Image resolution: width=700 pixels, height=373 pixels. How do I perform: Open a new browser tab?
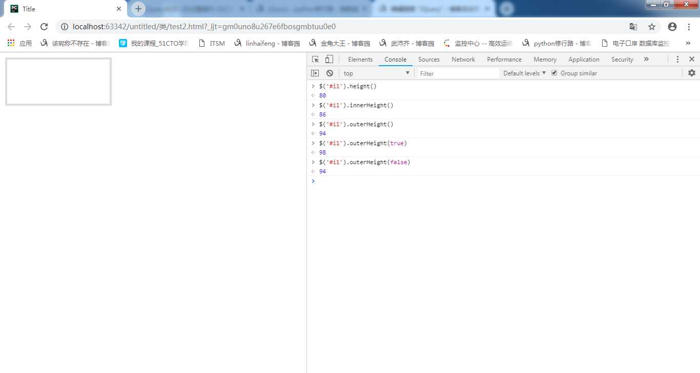(138, 9)
